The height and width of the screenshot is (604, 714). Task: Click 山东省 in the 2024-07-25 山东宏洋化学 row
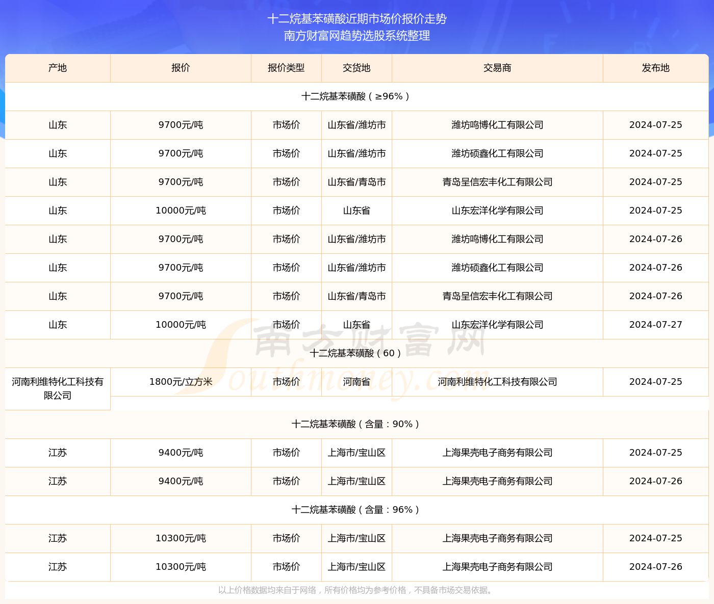coord(356,211)
